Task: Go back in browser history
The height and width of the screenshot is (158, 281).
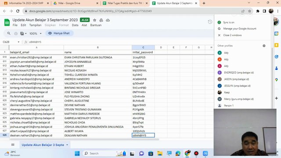Action: pos(4,11)
